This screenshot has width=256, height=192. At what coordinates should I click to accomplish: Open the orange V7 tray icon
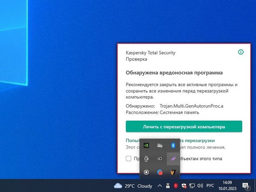tap(173, 172)
